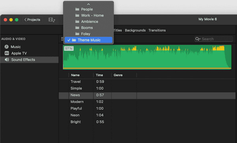Image resolution: width=237 pixels, height=143 pixels.
Task: Enter full screen with green button
Action: (17, 20)
